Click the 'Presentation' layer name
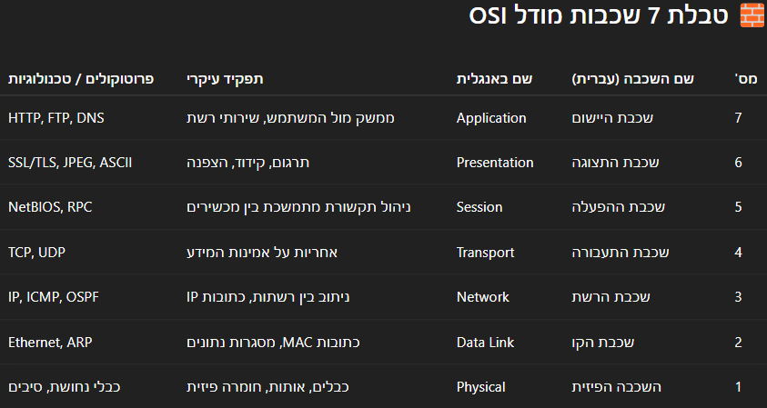 point(495,163)
